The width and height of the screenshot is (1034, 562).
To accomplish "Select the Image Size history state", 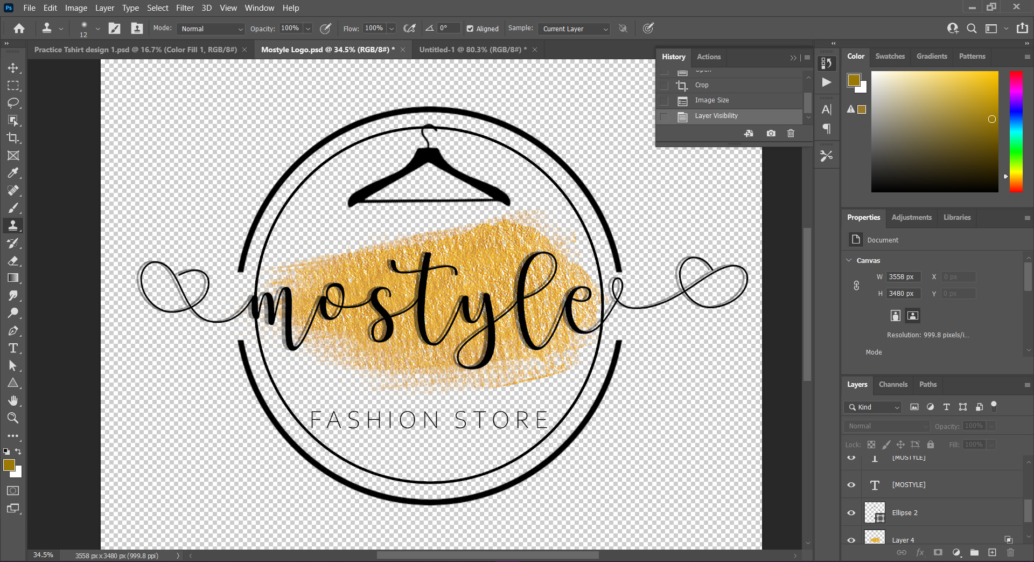I will point(711,100).
